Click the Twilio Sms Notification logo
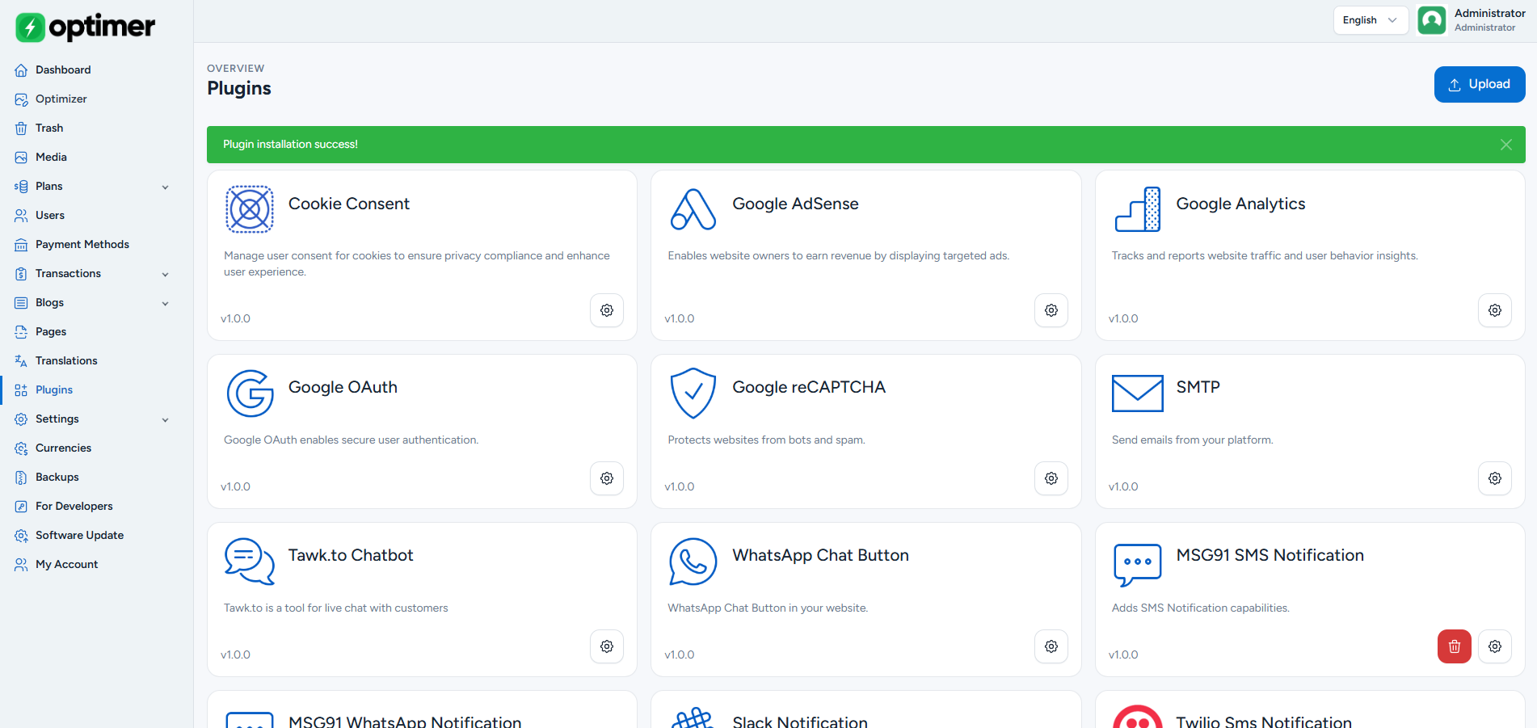Image resolution: width=1537 pixels, height=728 pixels. tap(1138, 717)
